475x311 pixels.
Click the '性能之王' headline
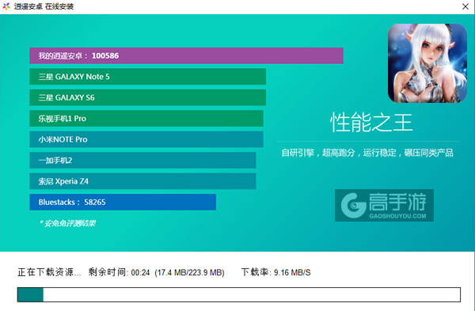point(371,123)
